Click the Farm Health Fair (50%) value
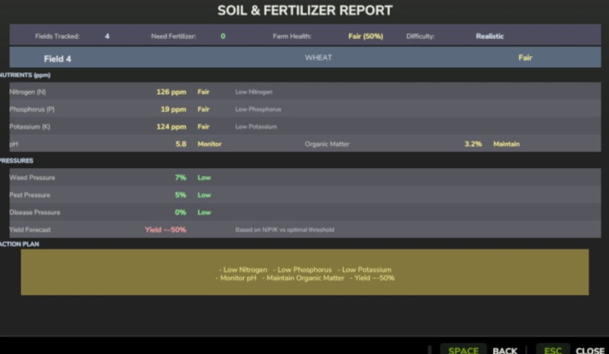 click(365, 36)
